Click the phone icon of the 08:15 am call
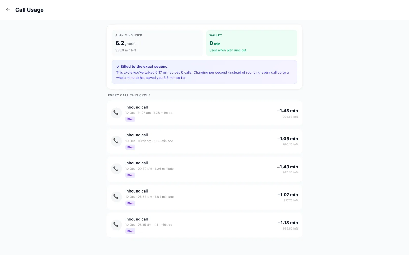Screen dimensions: 409x255 (x=116, y=225)
